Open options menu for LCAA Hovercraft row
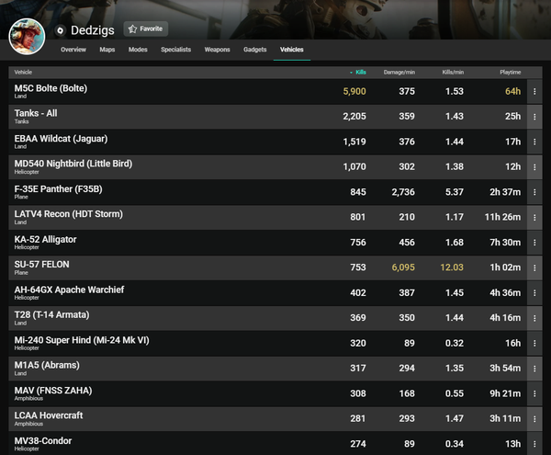This screenshot has width=551, height=455. click(x=534, y=418)
